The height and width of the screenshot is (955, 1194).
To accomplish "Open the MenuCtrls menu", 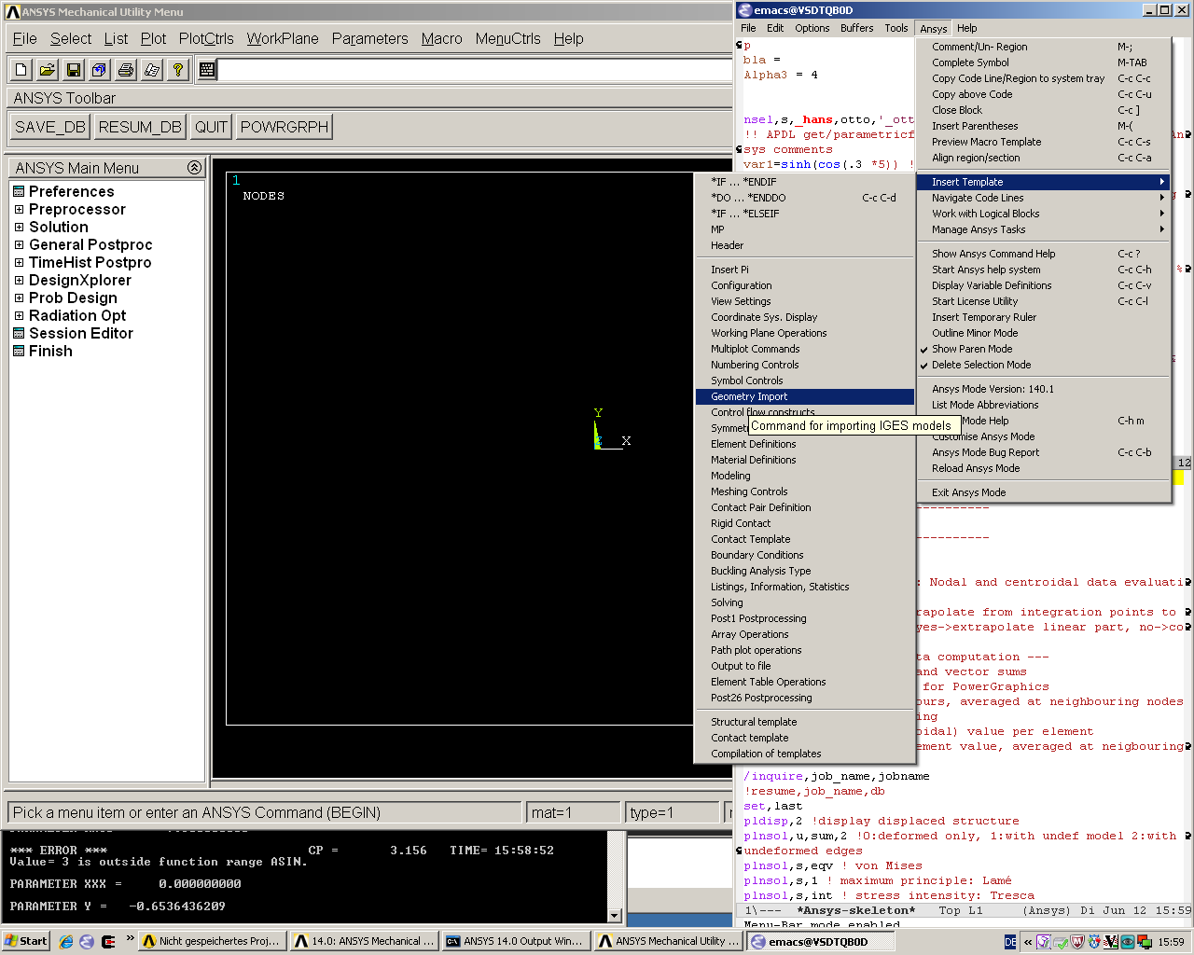I will 507,38.
